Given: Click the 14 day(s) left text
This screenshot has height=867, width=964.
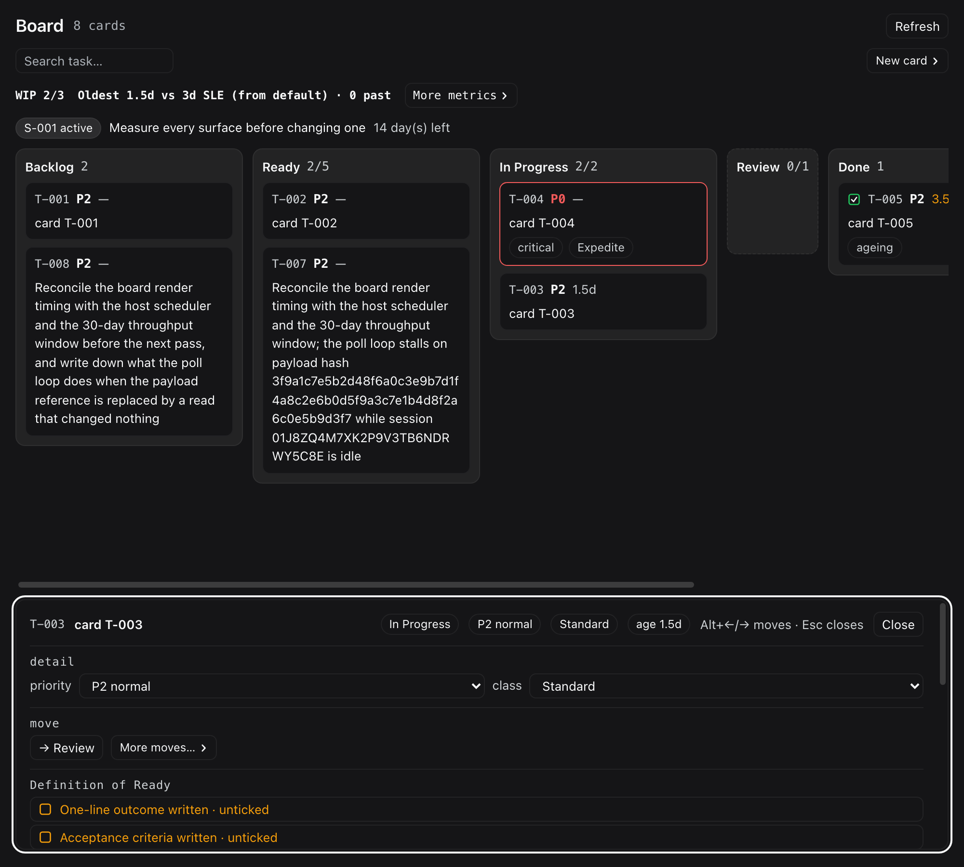Looking at the screenshot, I should click(411, 128).
